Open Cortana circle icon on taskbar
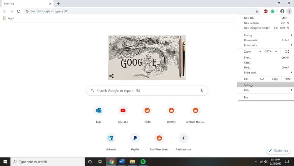The image size is (294, 166). [90, 162]
